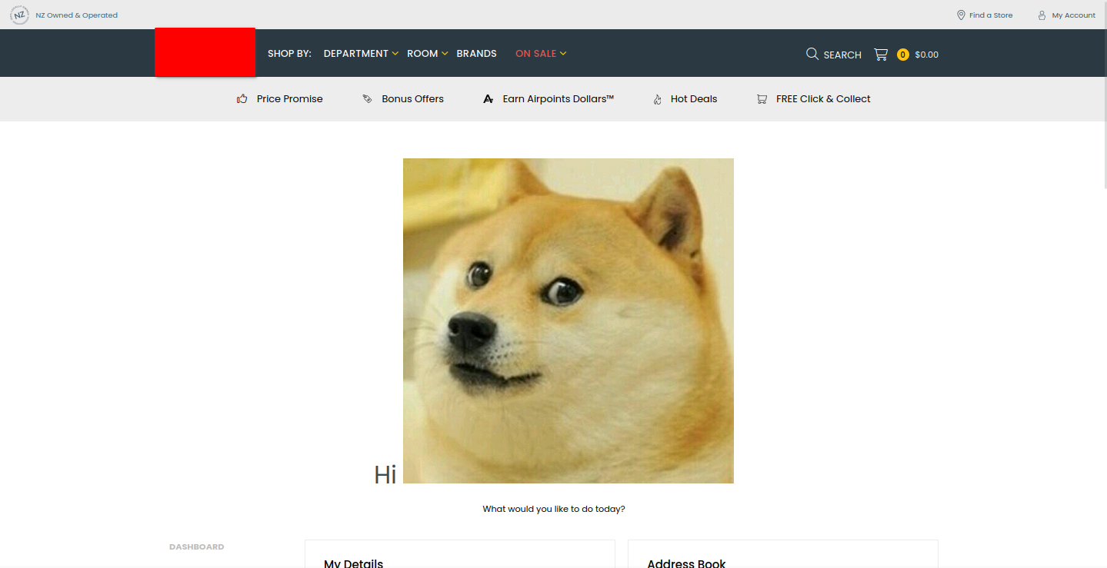Image resolution: width=1107 pixels, height=568 pixels.
Task: Click the search magnifying glass icon
Action: [x=812, y=54]
